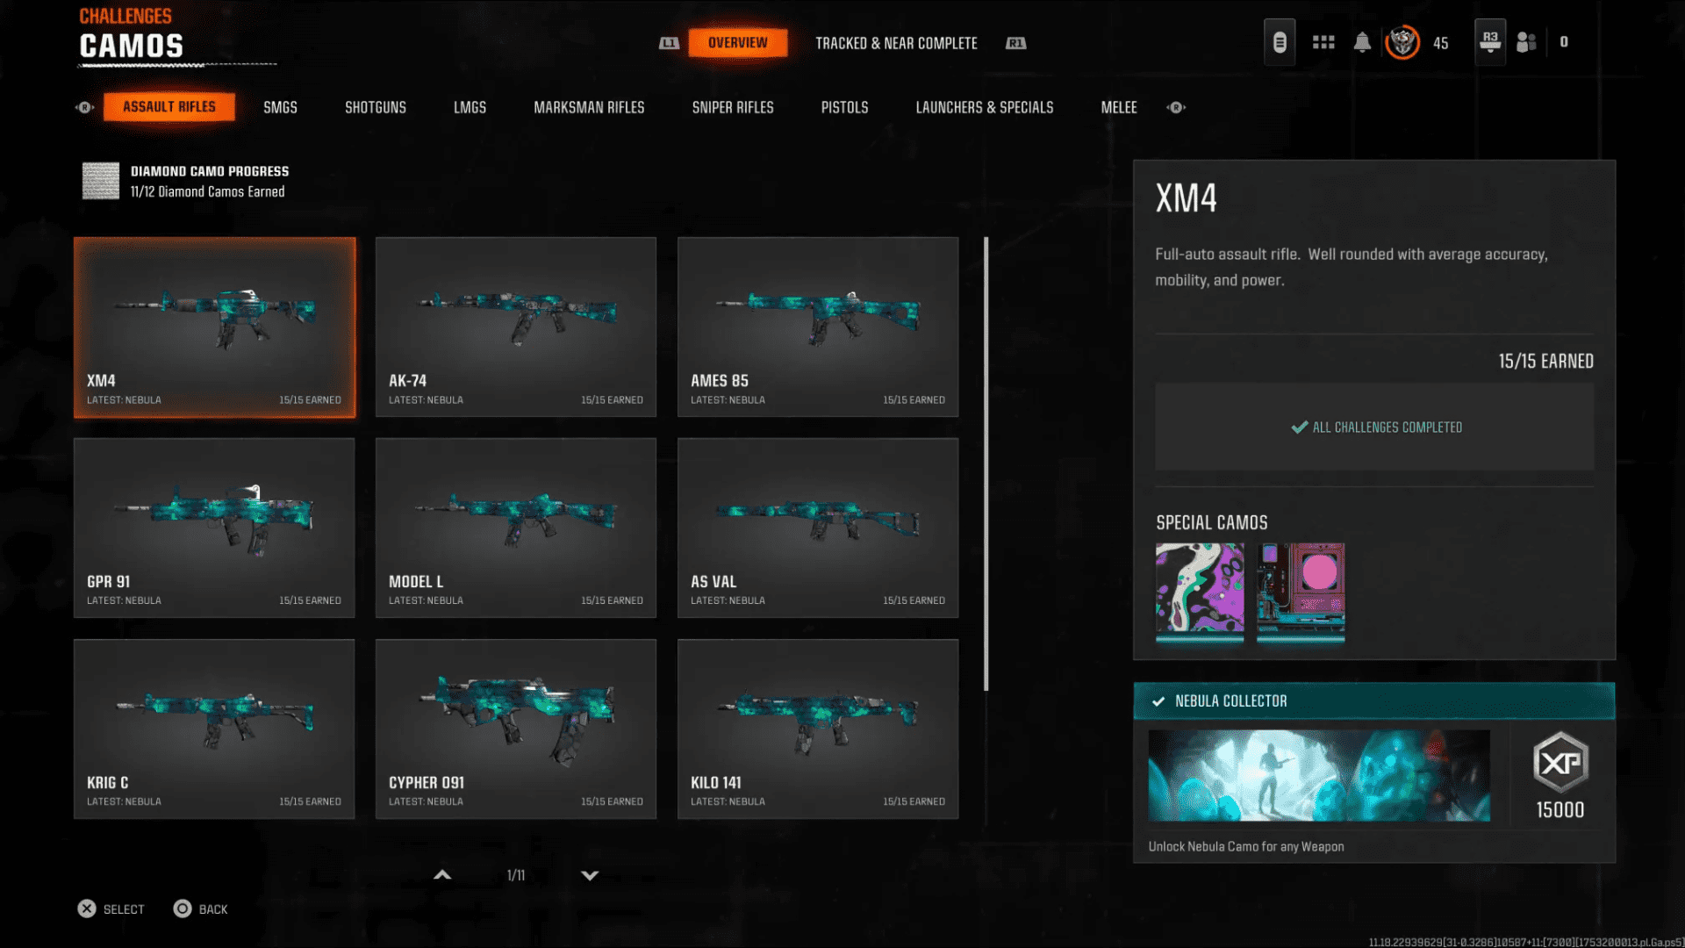Go to the next page with the down chevron

click(590, 875)
